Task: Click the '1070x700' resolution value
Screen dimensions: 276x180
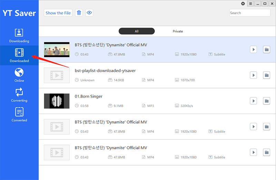Action: pos(188,80)
